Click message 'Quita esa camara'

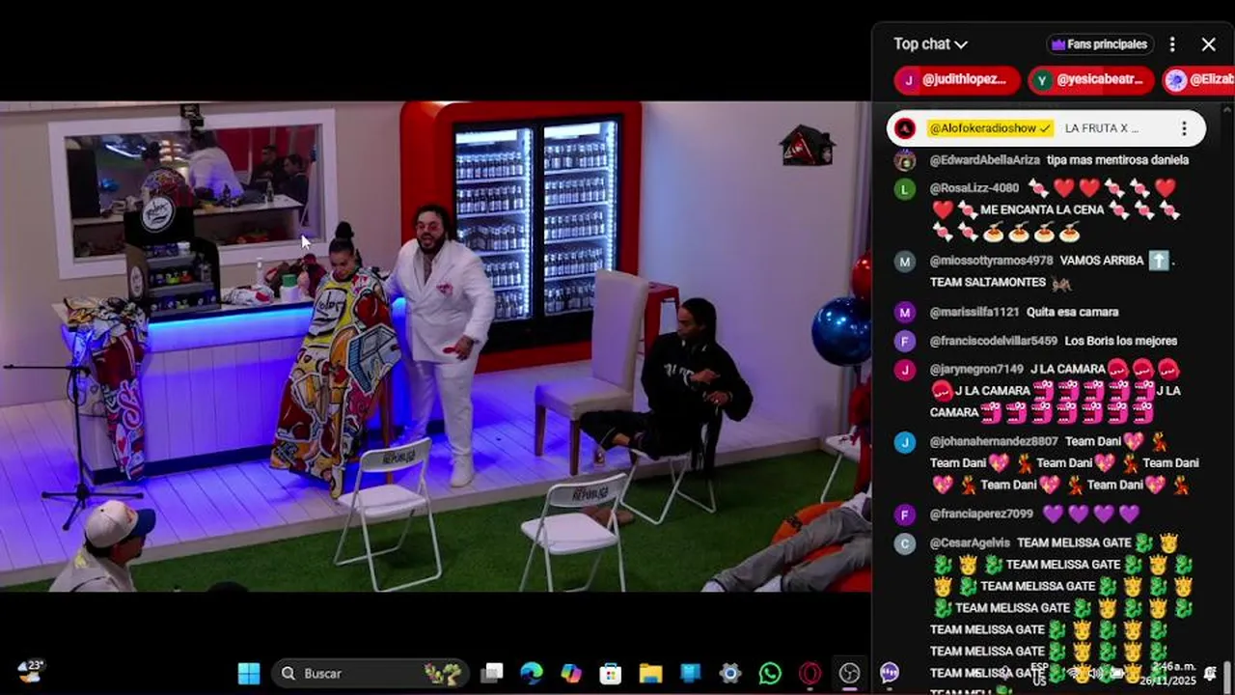pos(1073,312)
